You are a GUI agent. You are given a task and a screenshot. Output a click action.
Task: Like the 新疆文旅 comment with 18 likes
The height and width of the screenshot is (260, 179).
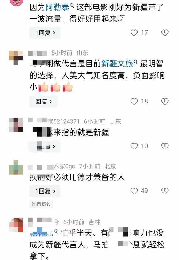pos(134,101)
